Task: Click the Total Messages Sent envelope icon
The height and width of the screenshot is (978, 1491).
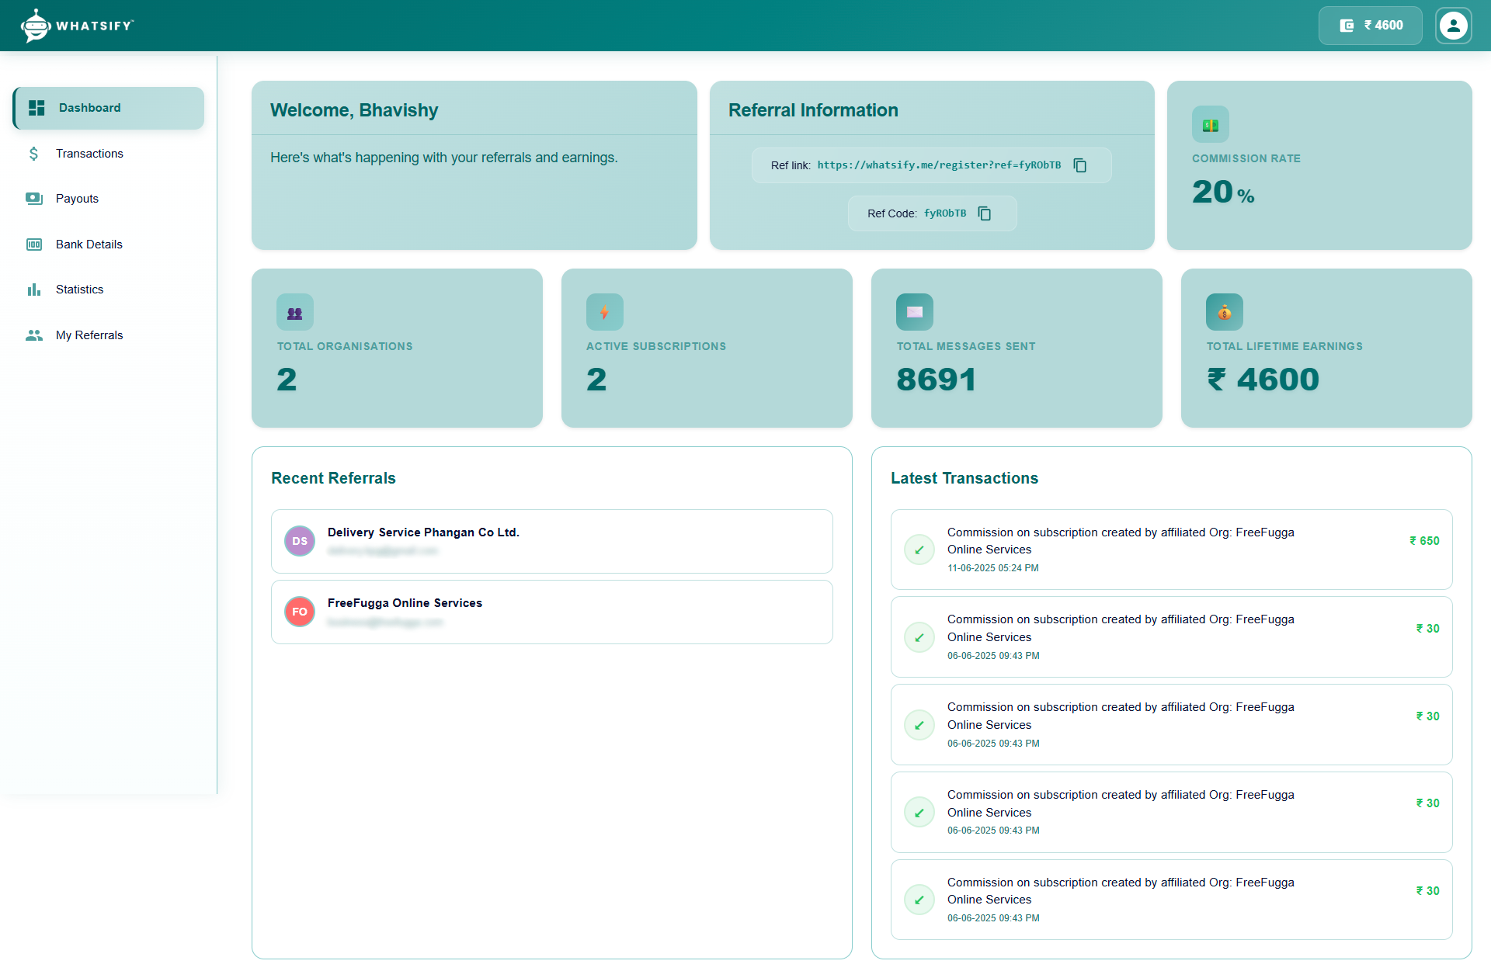Action: click(x=915, y=312)
